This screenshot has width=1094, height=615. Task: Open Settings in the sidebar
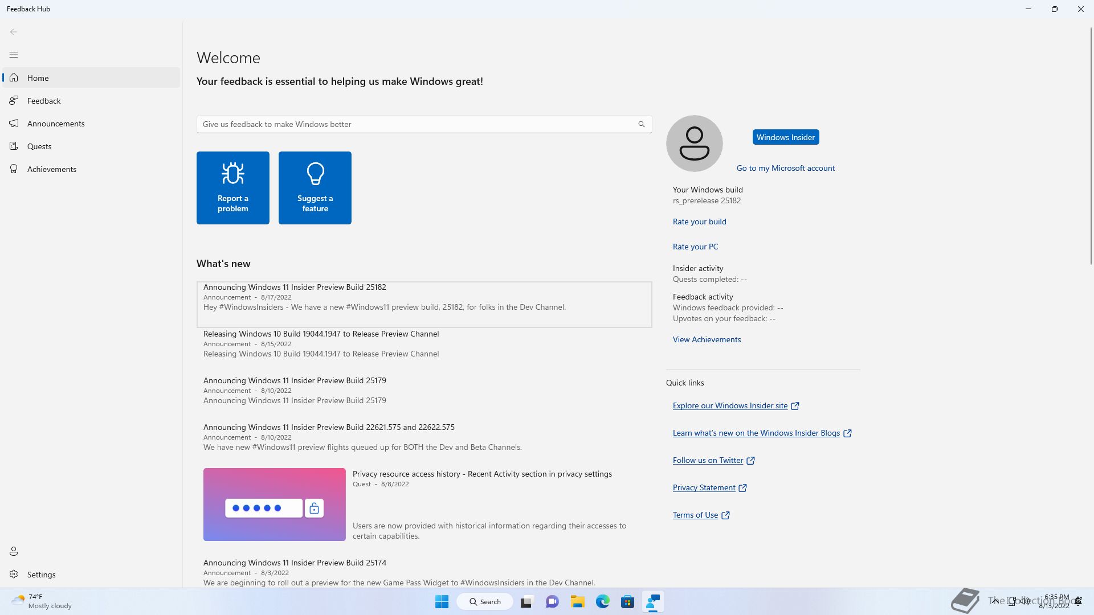pyautogui.click(x=91, y=575)
